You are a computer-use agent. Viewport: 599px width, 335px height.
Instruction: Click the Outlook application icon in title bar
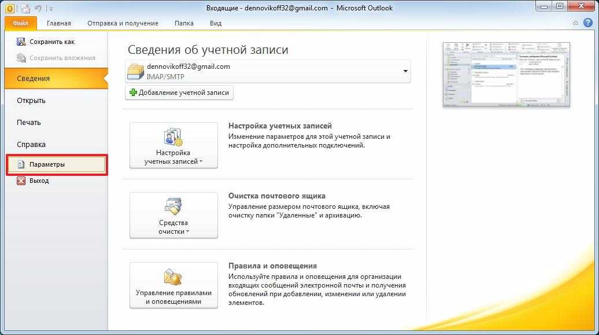pyautogui.click(x=10, y=8)
